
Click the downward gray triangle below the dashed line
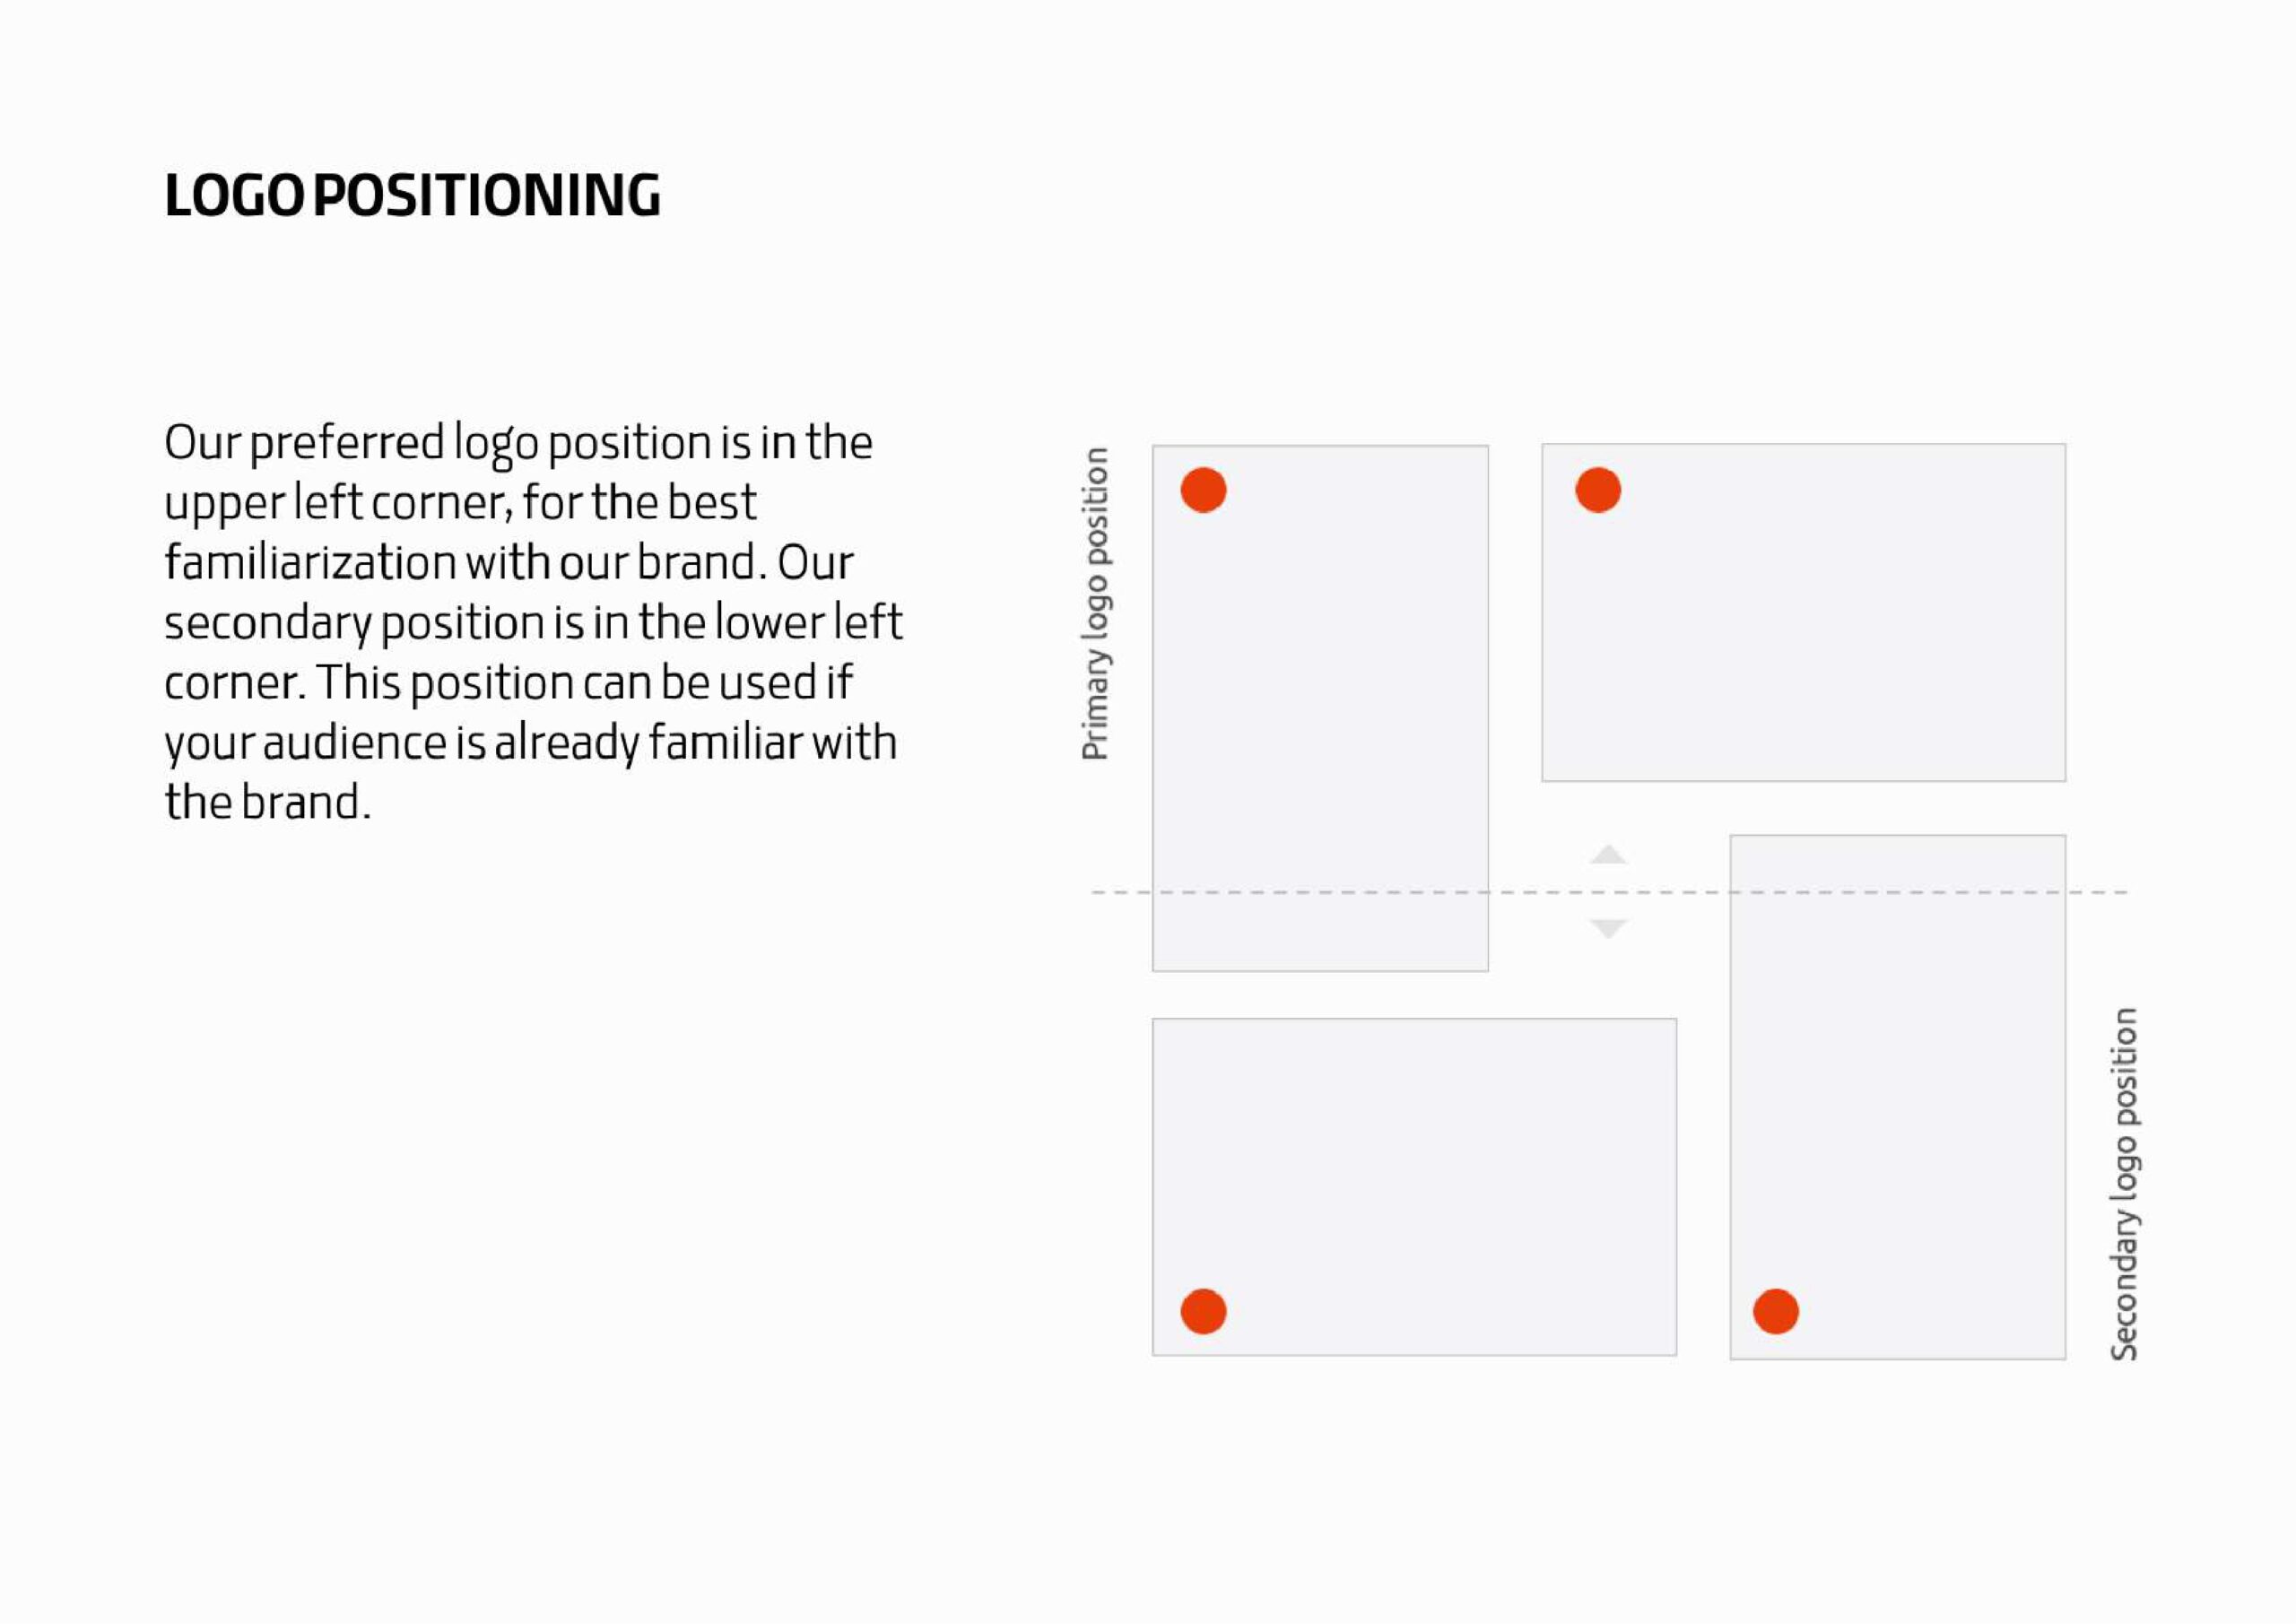pyautogui.click(x=1608, y=928)
